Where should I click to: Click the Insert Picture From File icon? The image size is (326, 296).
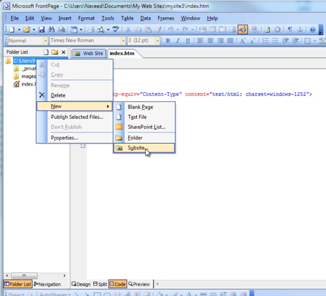pyautogui.click(x=233, y=29)
